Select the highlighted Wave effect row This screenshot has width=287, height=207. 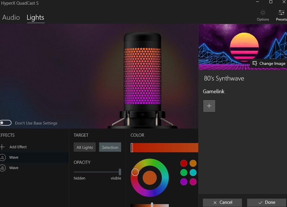tap(34, 157)
